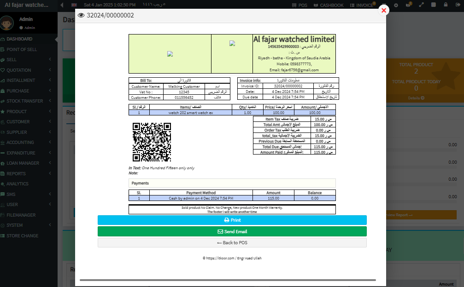Click the horizontal scrollbar at modal bottom
The width and height of the screenshot is (464, 287).
(228, 280)
